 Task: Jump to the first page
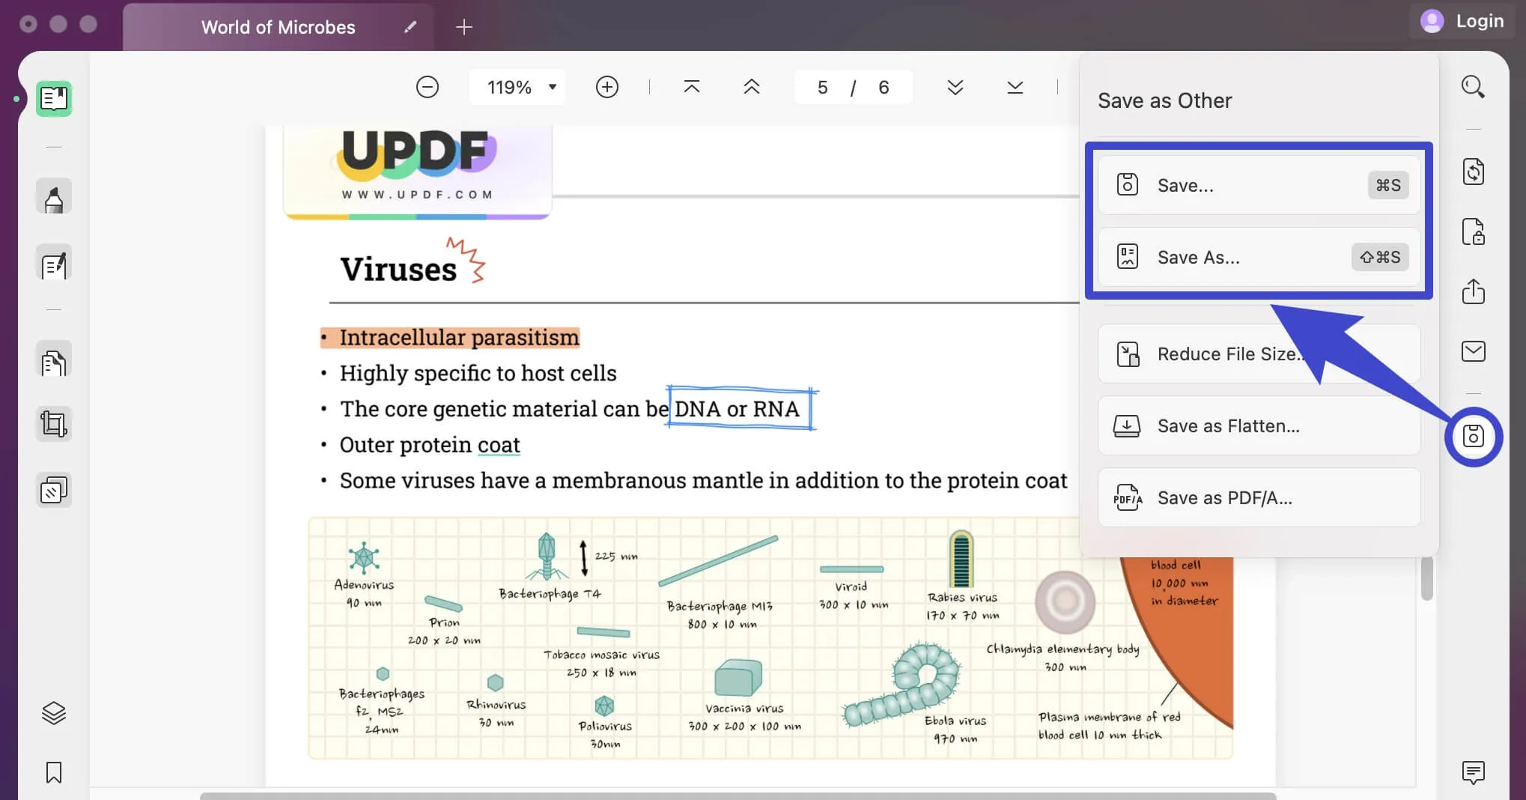coord(692,87)
